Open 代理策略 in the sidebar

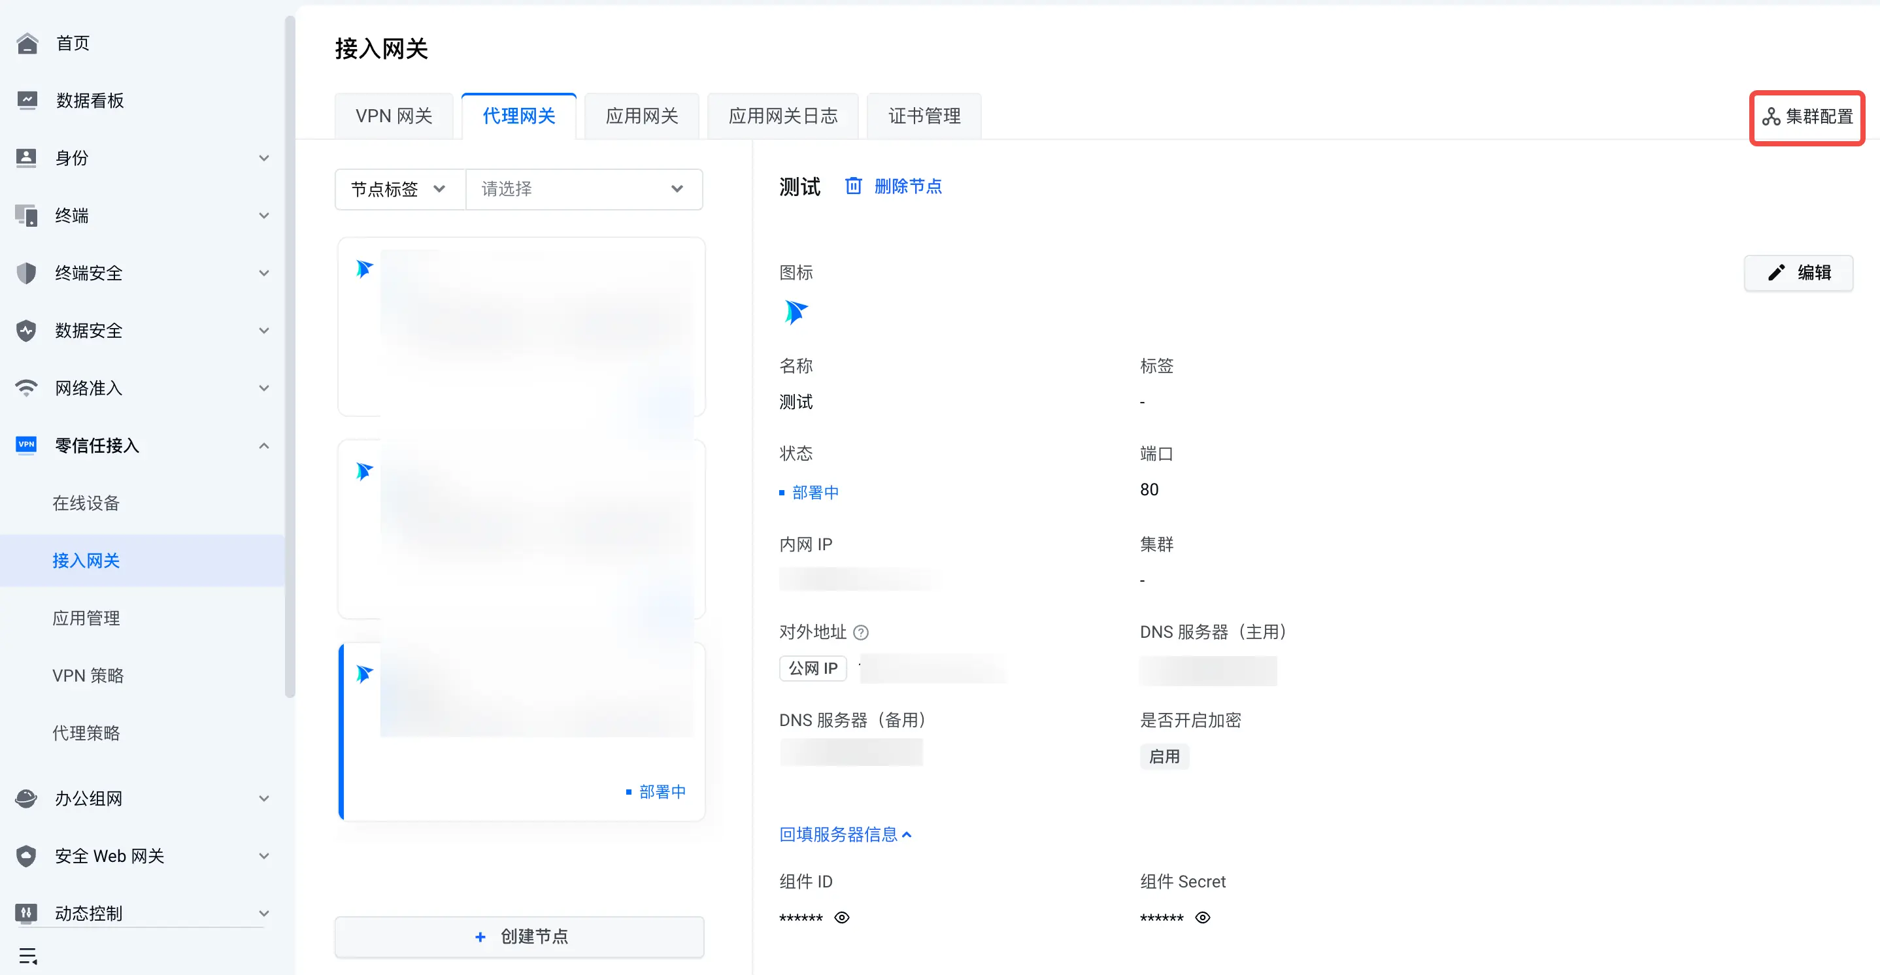point(86,733)
